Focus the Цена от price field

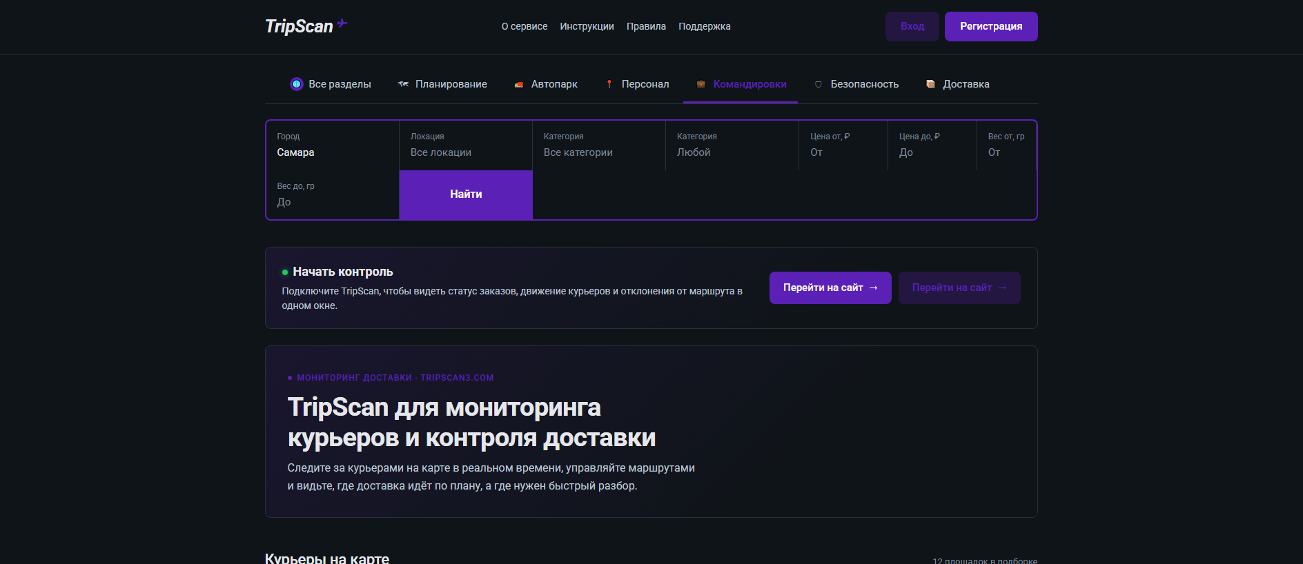point(843,145)
